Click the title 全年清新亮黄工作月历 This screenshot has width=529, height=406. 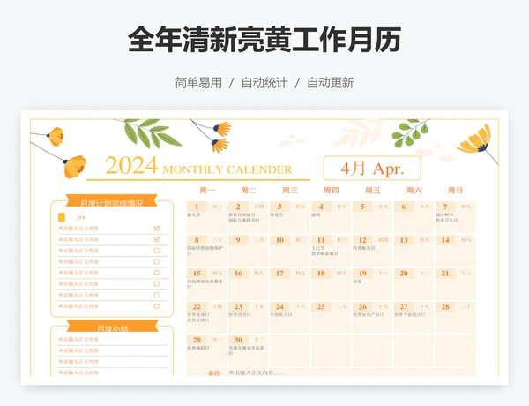coord(264,39)
